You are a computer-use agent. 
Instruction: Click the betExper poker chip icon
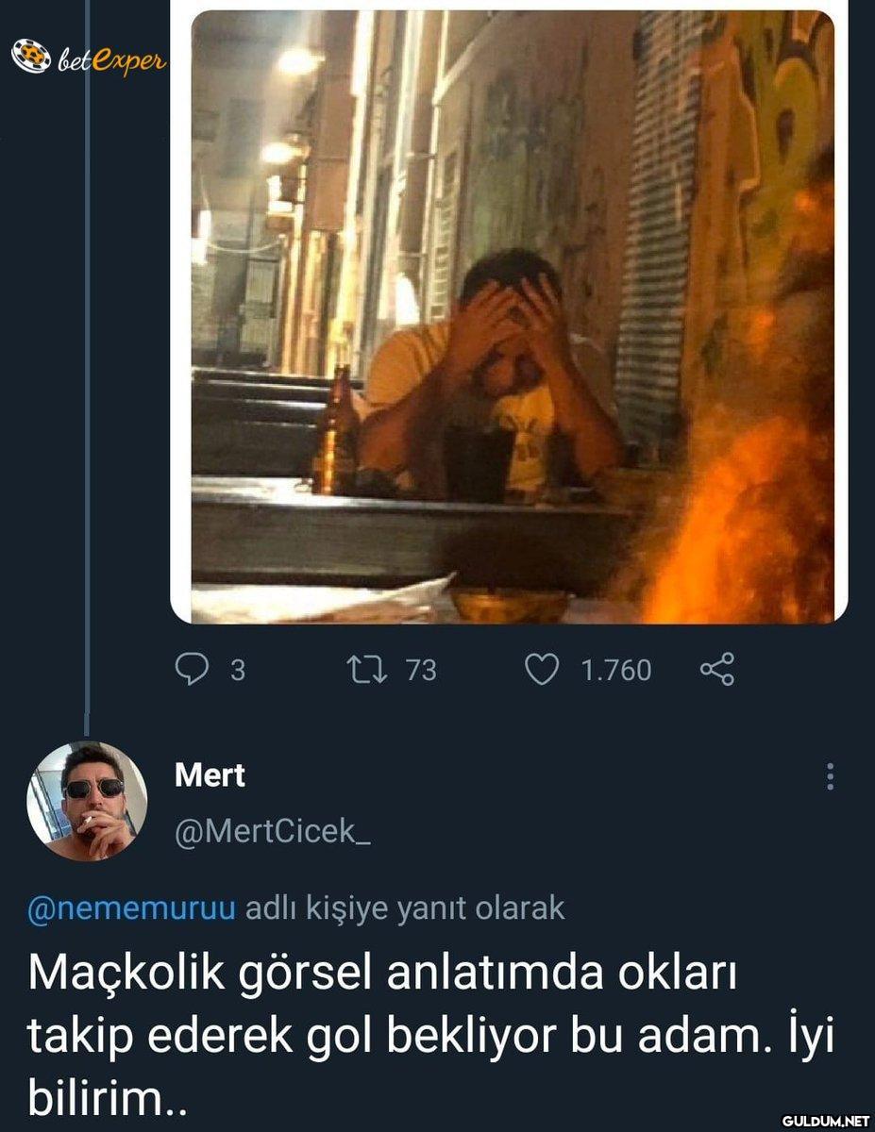point(29,57)
